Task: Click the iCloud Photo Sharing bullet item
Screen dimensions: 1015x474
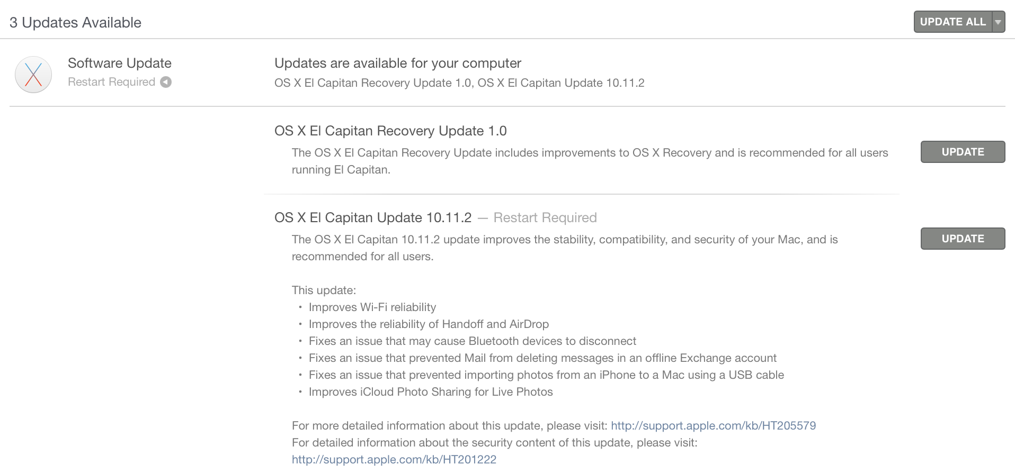Action: 430,392
